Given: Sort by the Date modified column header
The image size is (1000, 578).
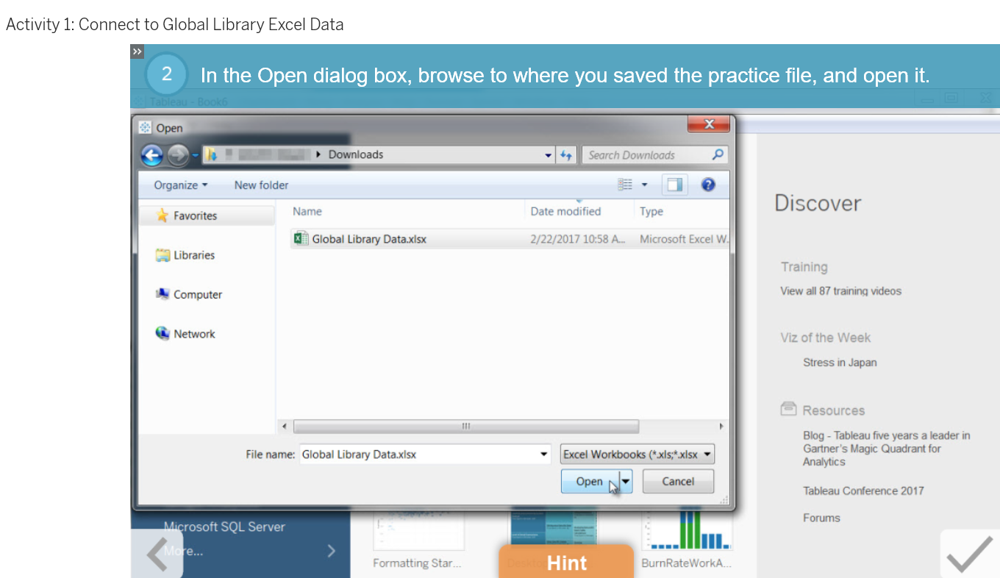Looking at the screenshot, I should (565, 211).
